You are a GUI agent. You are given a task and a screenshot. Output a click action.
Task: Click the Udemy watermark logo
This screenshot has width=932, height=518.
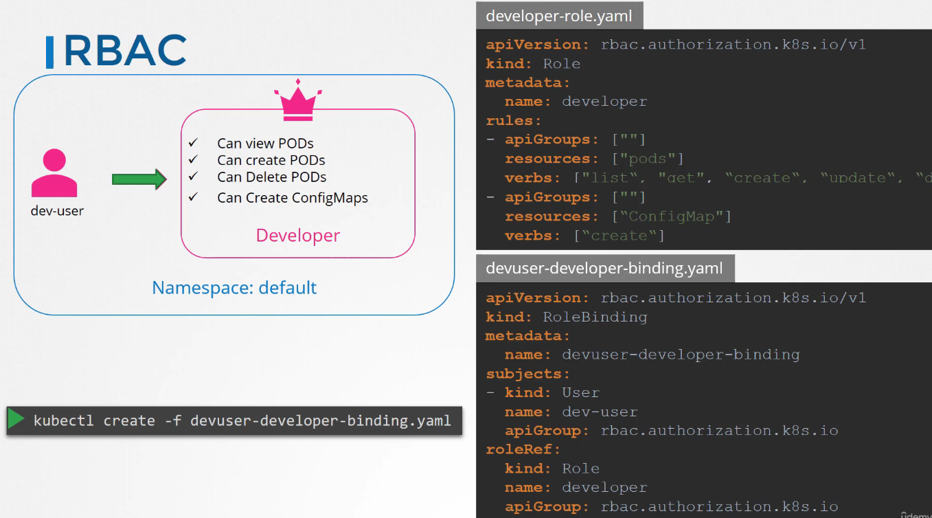click(916, 513)
